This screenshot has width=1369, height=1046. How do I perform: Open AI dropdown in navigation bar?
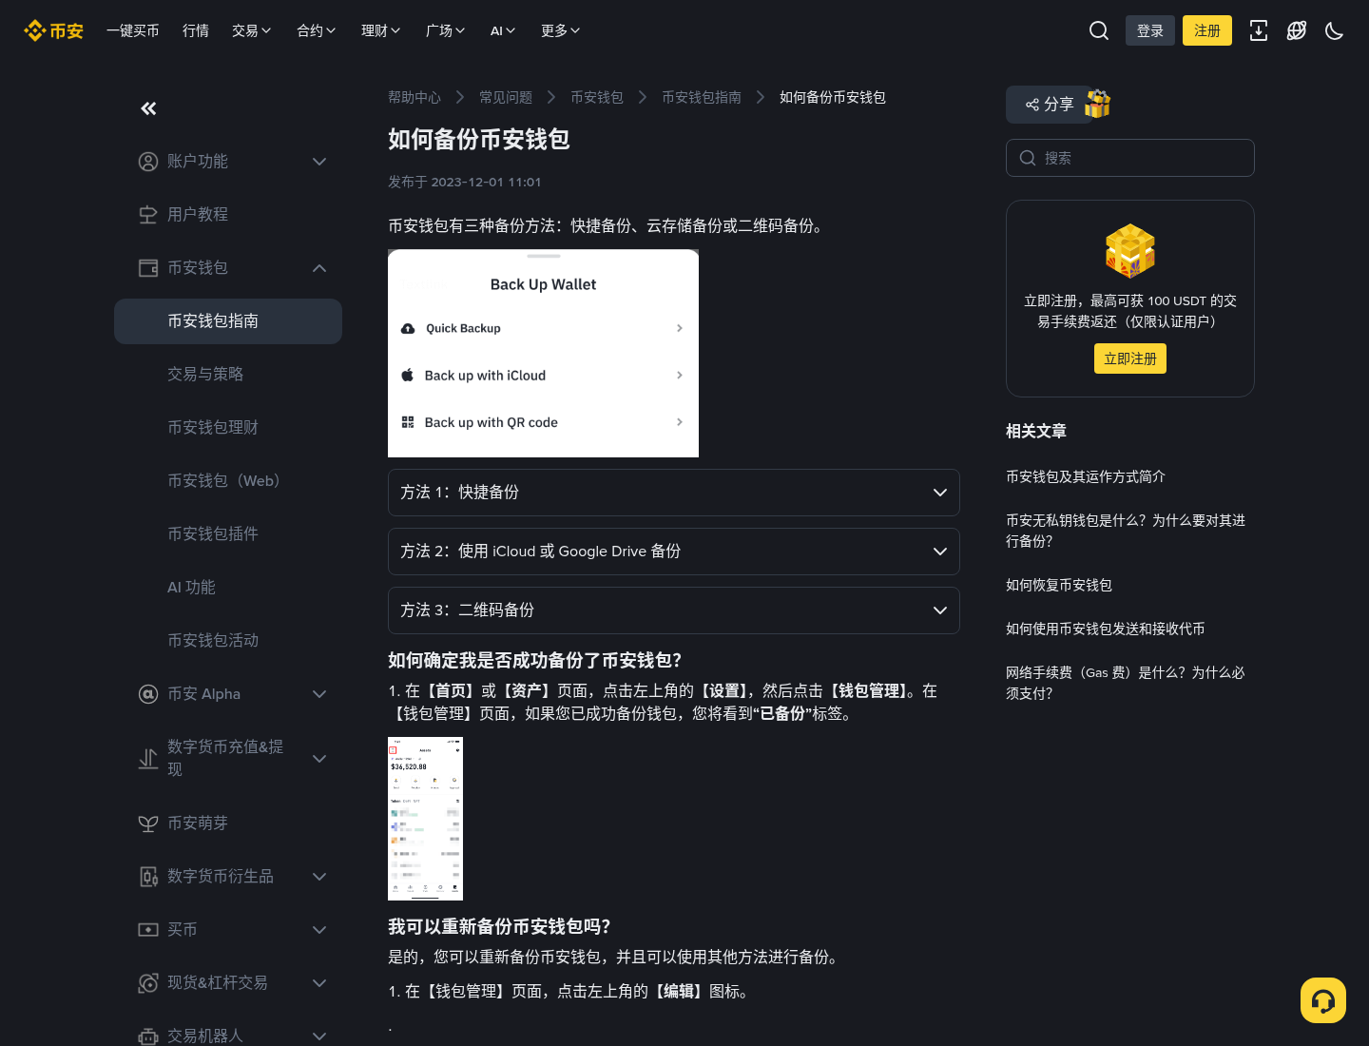504,30
